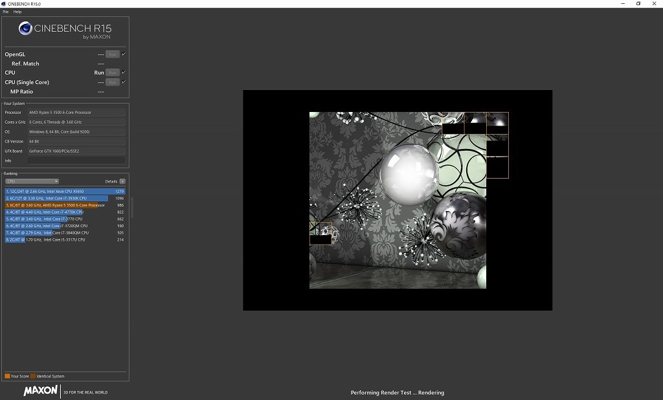Toggle the CPU test checkbox
The image size is (663, 400).
click(x=124, y=72)
